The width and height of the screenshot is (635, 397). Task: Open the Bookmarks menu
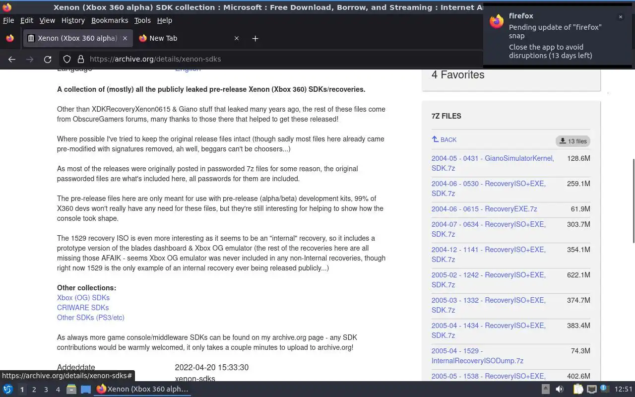click(110, 20)
